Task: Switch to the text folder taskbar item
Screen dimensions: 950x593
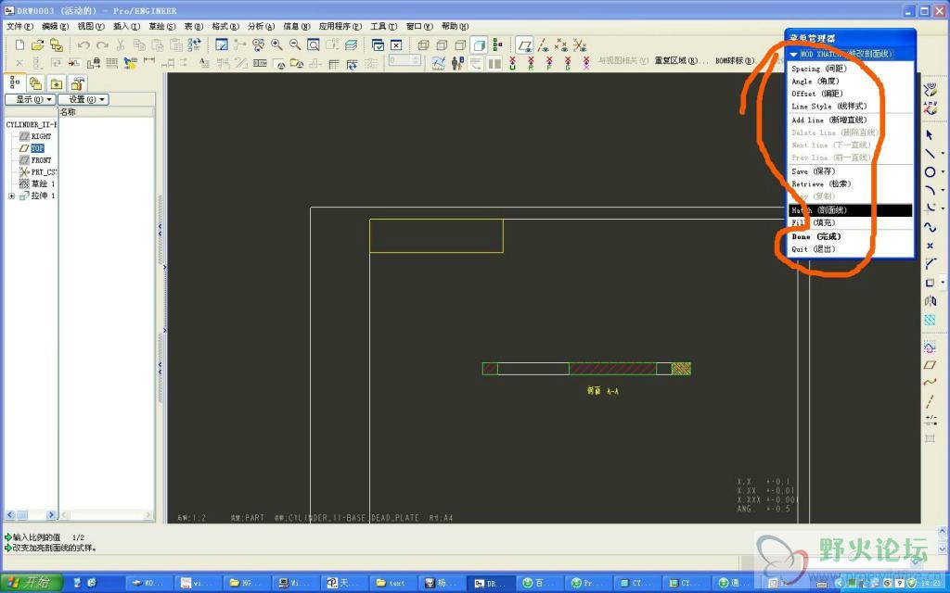Action: click(392, 583)
